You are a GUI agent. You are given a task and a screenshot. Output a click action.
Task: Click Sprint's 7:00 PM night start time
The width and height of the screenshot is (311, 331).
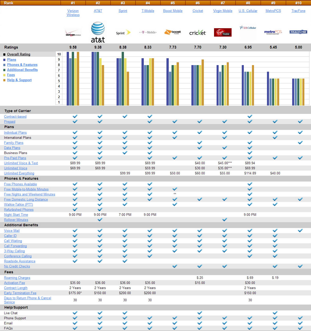pyautogui.click(x=125, y=215)
